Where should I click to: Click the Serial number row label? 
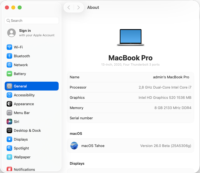[x=81, y=118]
